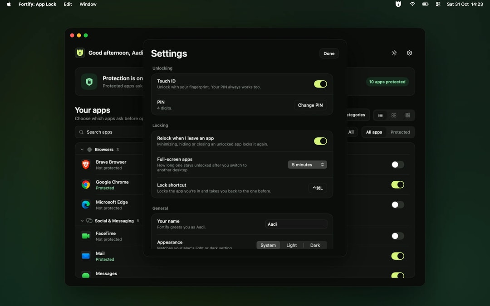Click the Social & Messaging chat bubbles icon

click(89, 221)
